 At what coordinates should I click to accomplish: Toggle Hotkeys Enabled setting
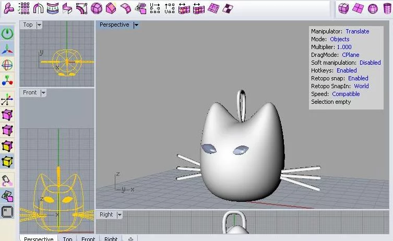tap(347, 70)
